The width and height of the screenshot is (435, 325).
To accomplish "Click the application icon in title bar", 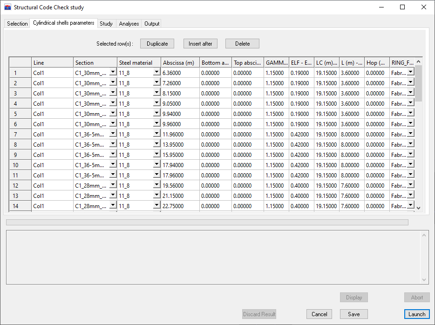I will coord(7,7).
